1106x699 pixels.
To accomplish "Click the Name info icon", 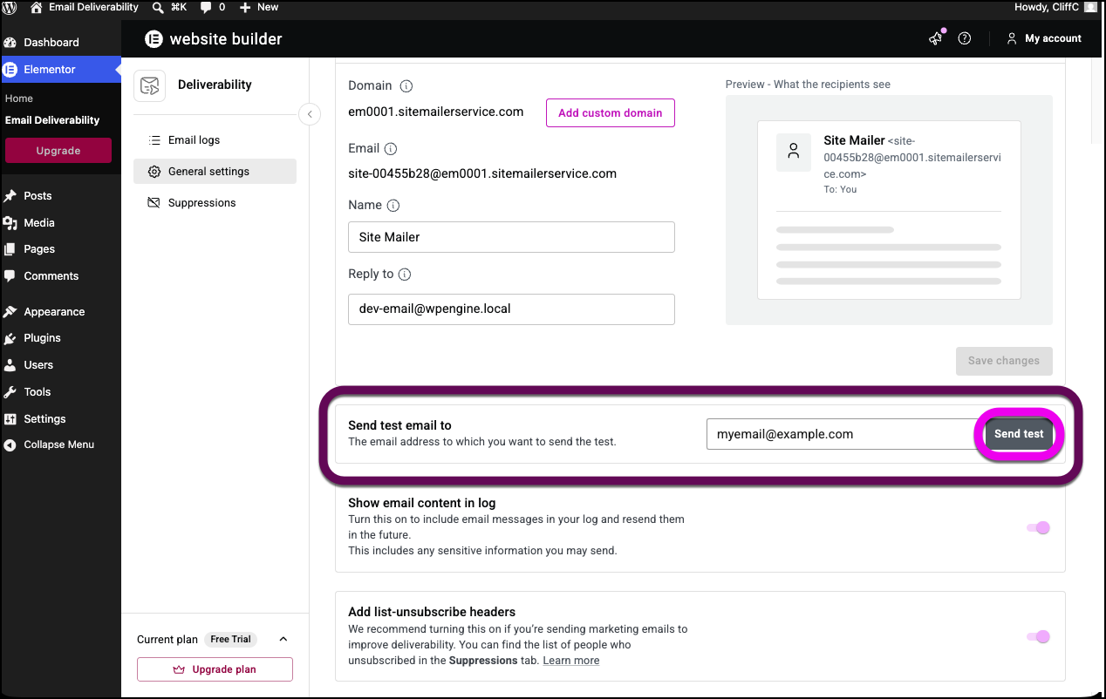I will click(x=393, y=206).
